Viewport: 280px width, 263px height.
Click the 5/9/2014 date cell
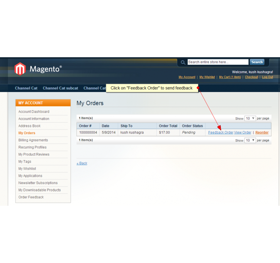click(109, 133)
